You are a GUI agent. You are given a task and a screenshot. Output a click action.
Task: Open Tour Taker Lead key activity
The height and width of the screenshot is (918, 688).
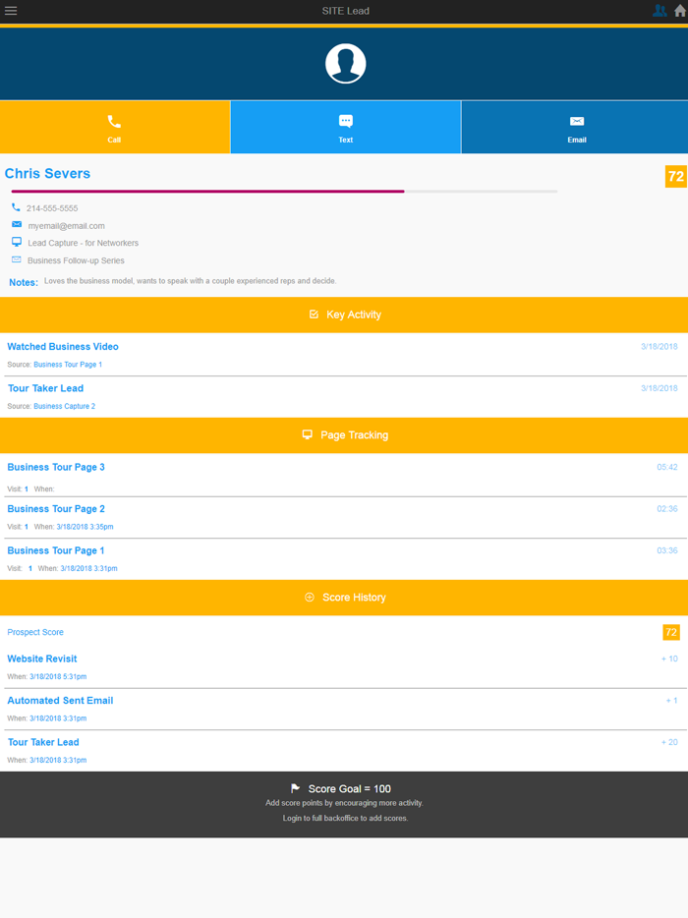(x=45, y=388)
